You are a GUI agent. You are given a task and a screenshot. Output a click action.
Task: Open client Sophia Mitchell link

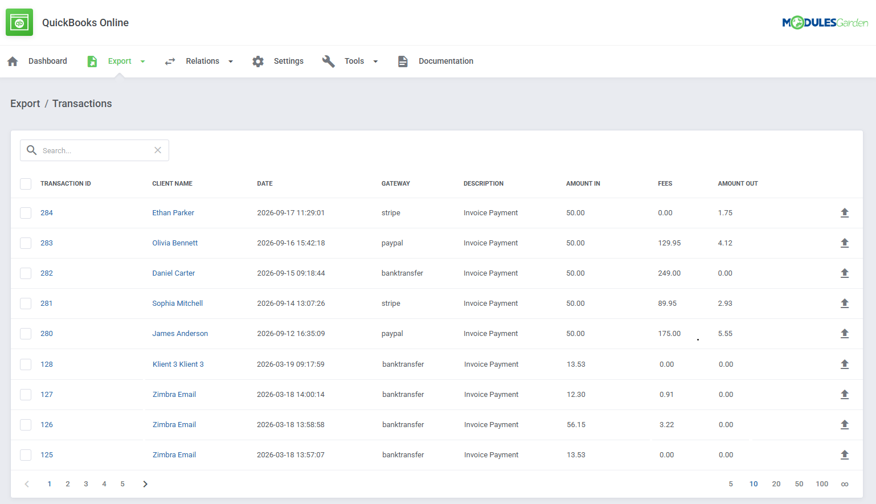coord(178,304)
